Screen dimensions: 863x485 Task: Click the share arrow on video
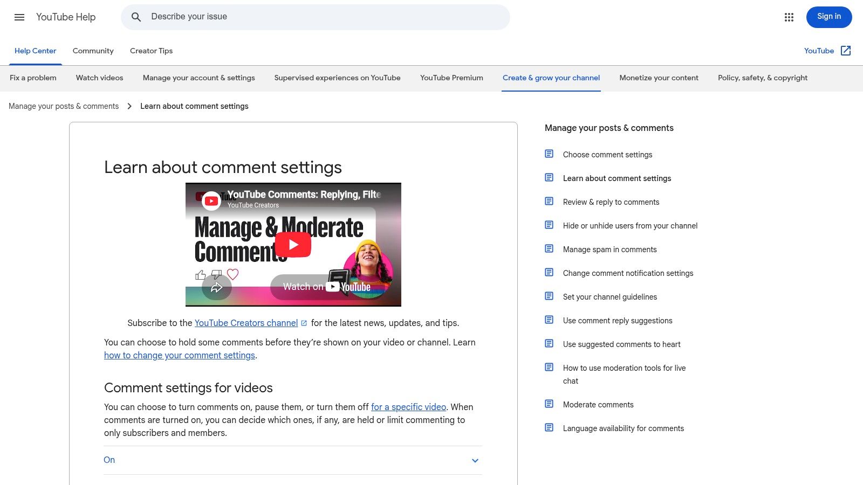pos(217,287)
